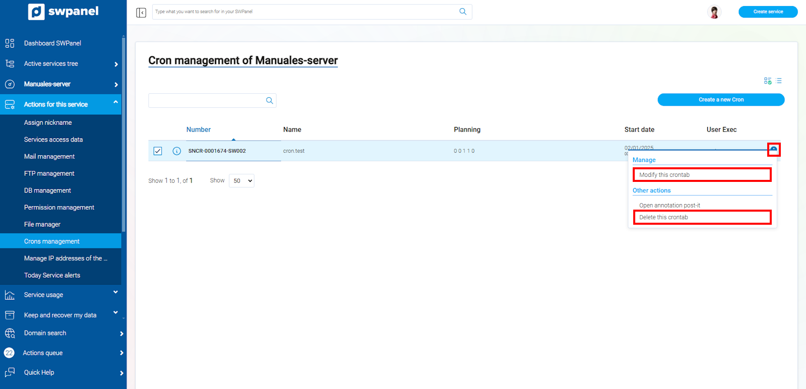The height and width of the screenshot is (389, 806).
Task: Click the sidebar collapse icon near search
Action: coord(141,12)
